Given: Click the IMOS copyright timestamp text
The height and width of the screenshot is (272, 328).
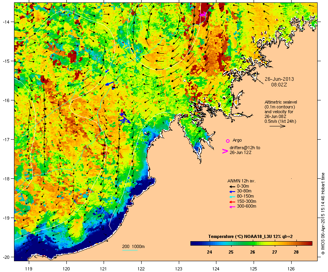Looking at the screenshot, I should pyautogui.click(x=323, y=214).
